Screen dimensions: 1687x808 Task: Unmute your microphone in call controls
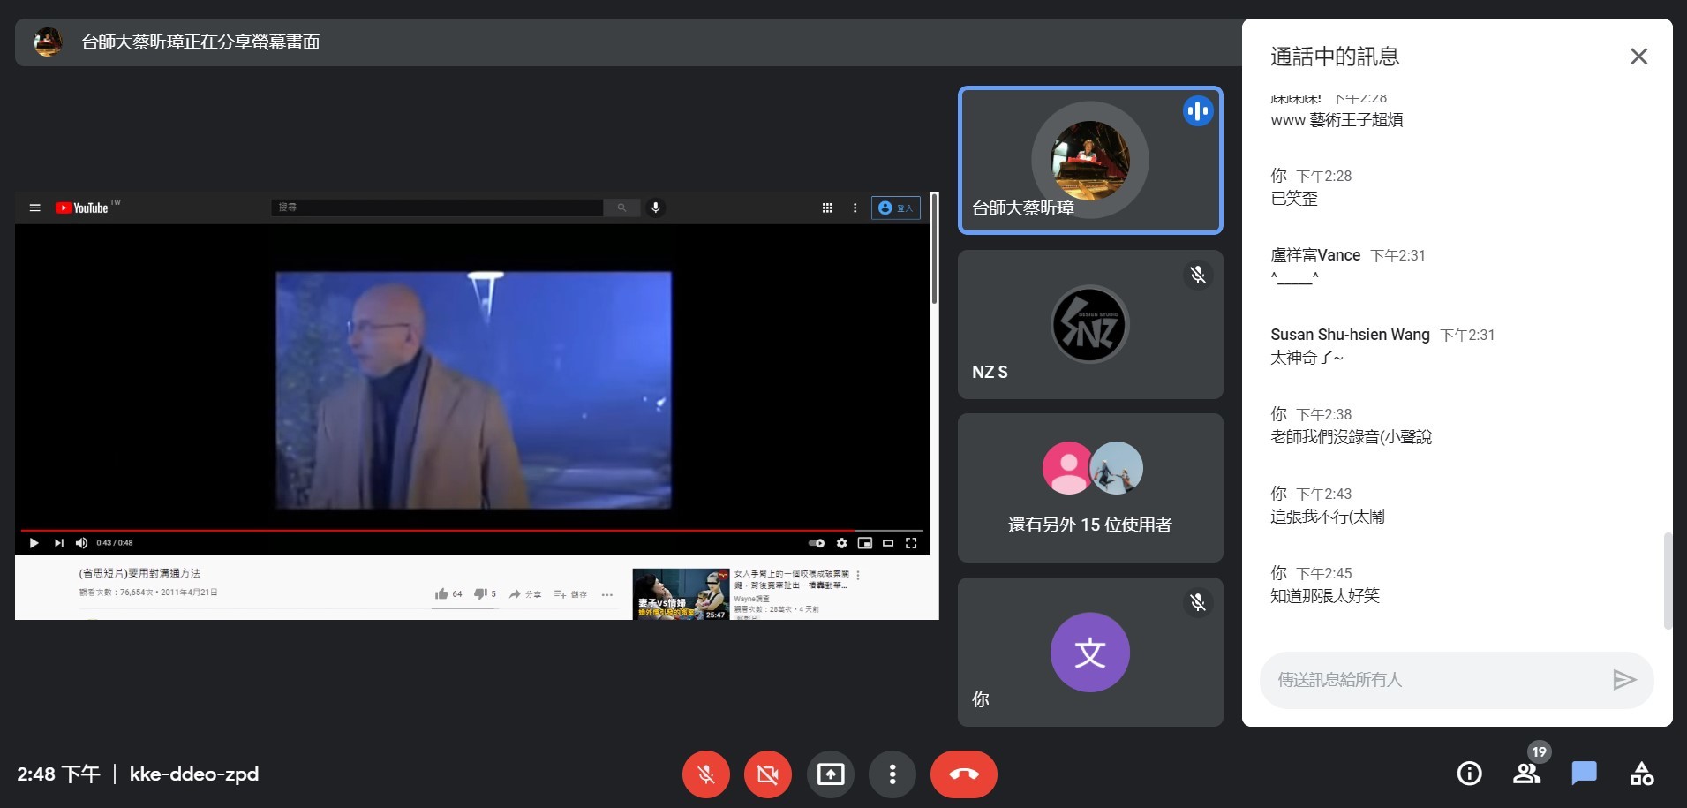(x=705, y=774)
